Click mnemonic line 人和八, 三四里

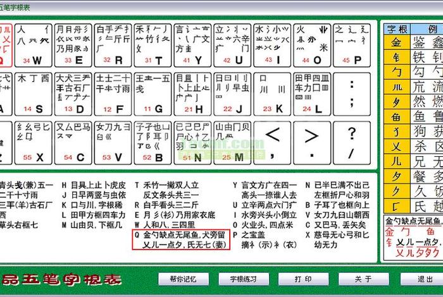coord(169,225)
